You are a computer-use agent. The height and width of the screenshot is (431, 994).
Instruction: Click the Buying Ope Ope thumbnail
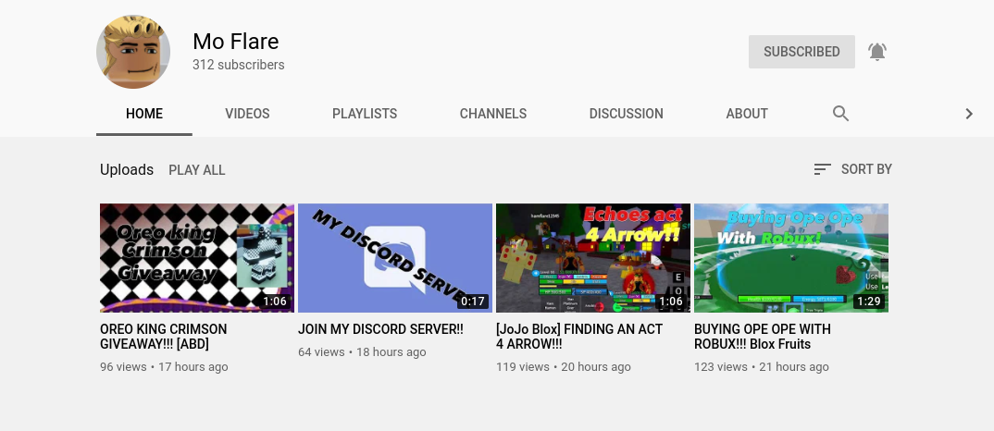[x=791, y=258]
